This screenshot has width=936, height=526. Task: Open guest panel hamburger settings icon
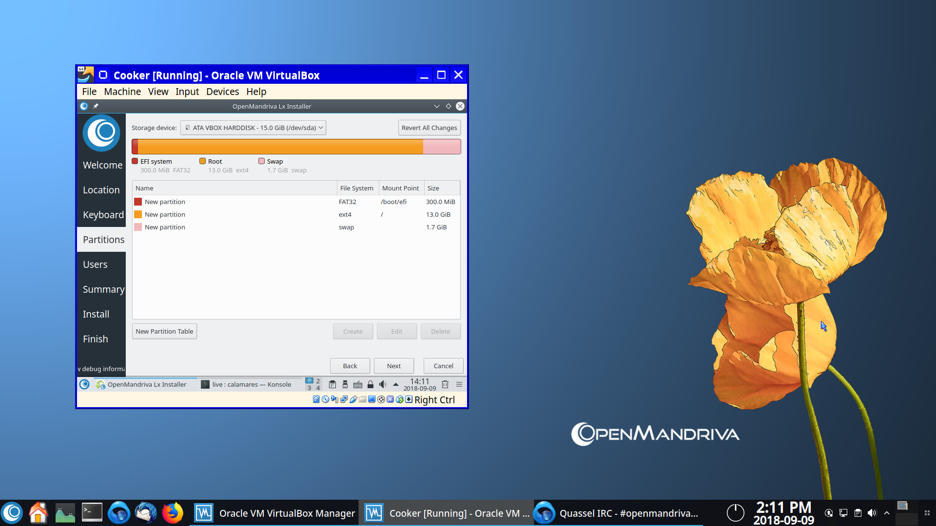(459, 384)
